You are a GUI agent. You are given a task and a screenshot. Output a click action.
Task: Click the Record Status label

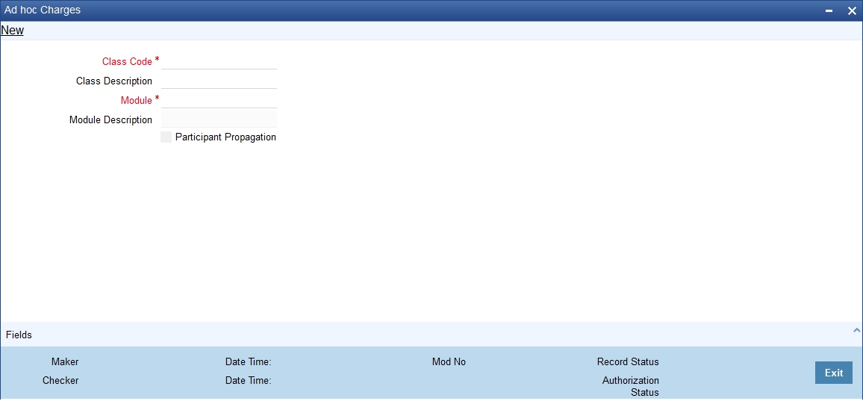point(628,361)
